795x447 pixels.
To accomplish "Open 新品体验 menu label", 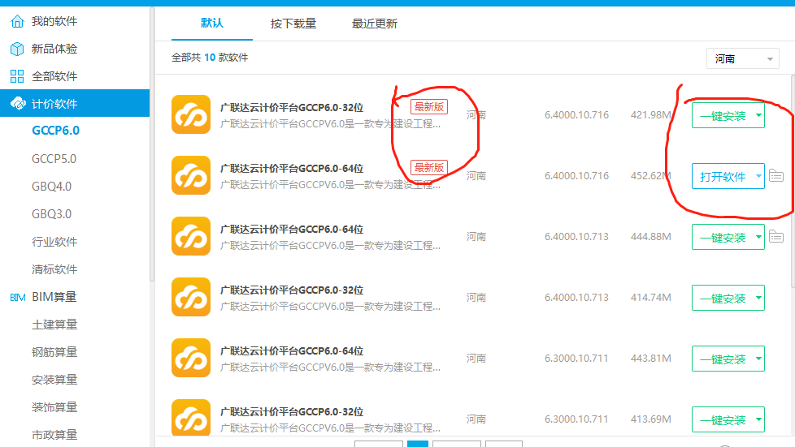I will point(54,49).
